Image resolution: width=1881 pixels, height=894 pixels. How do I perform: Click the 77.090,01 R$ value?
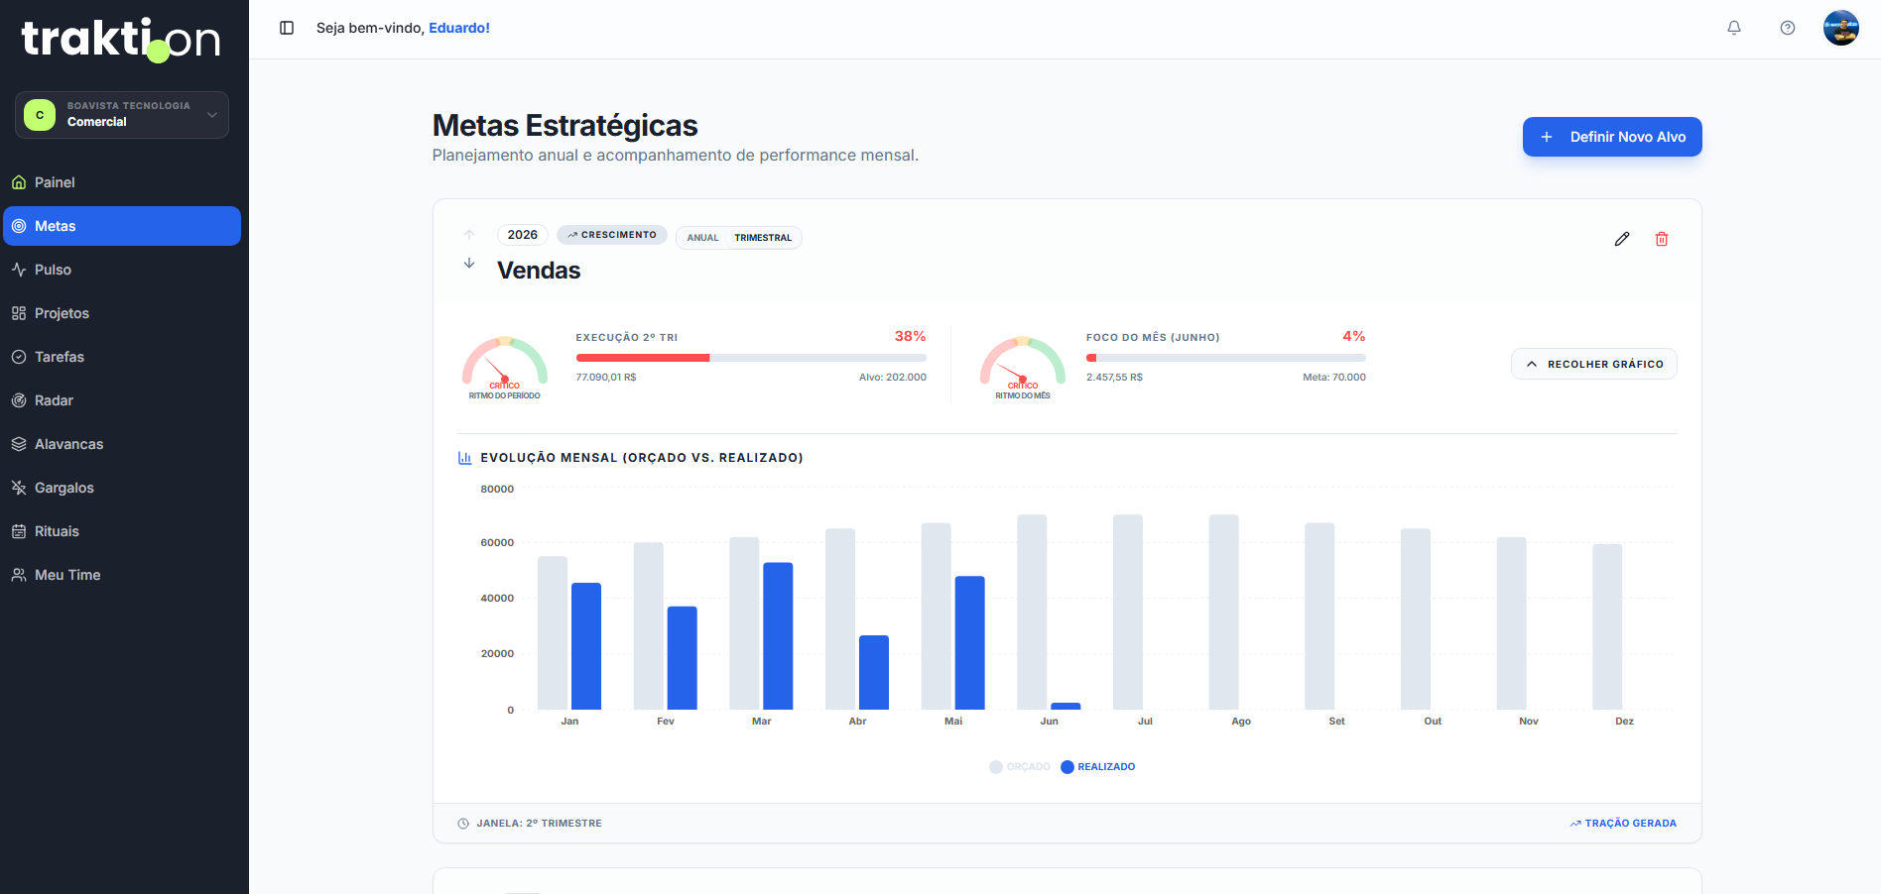[x=606, y=378]
